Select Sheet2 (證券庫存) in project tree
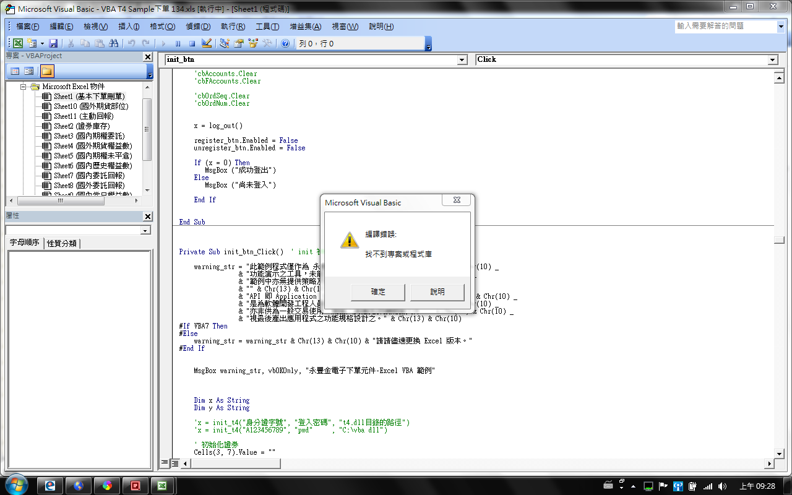 tap(82, 126)
